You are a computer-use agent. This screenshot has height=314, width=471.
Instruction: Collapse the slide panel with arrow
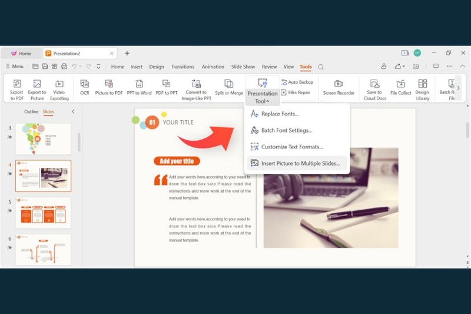pyautogui.click(x=73, y=111)
